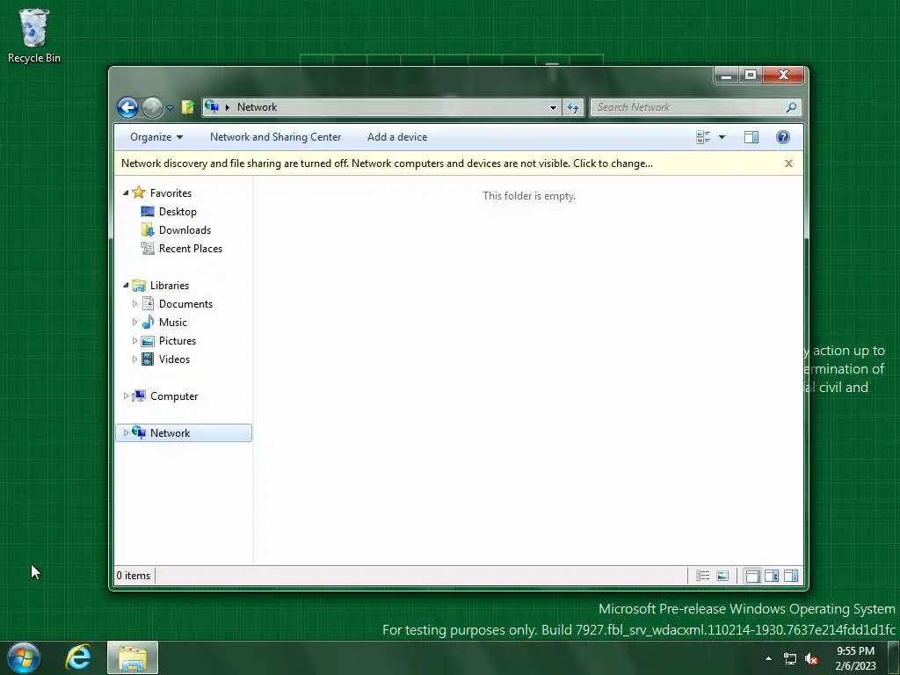Toggle details pane layout in status bar

pos(772,576)
